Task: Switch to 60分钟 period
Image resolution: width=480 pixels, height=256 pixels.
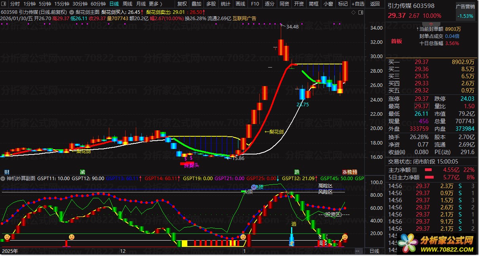Action: pyautogui.click(x=98, y=4)
